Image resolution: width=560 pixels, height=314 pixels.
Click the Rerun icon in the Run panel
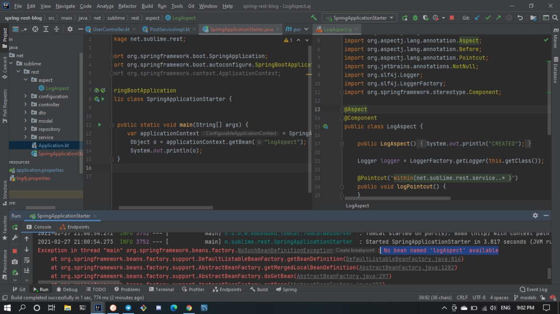tap(15, 227)
